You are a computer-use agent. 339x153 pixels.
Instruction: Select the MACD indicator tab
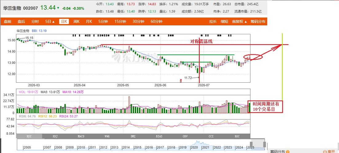pos(81,136)
